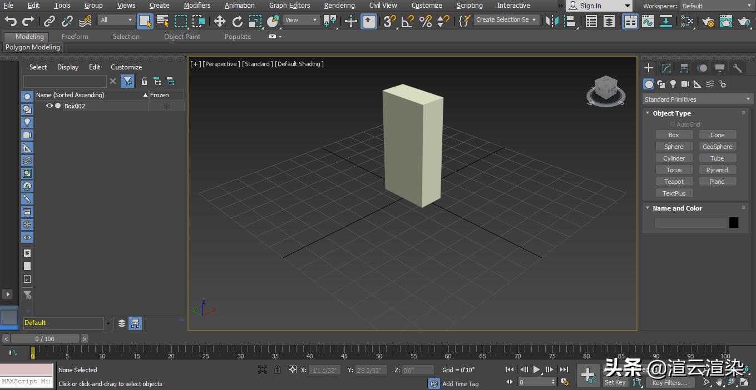Screen dimensions: 756x390
Task: Click the object color swatch in Name and Color
Action: [x=734, y=222]
